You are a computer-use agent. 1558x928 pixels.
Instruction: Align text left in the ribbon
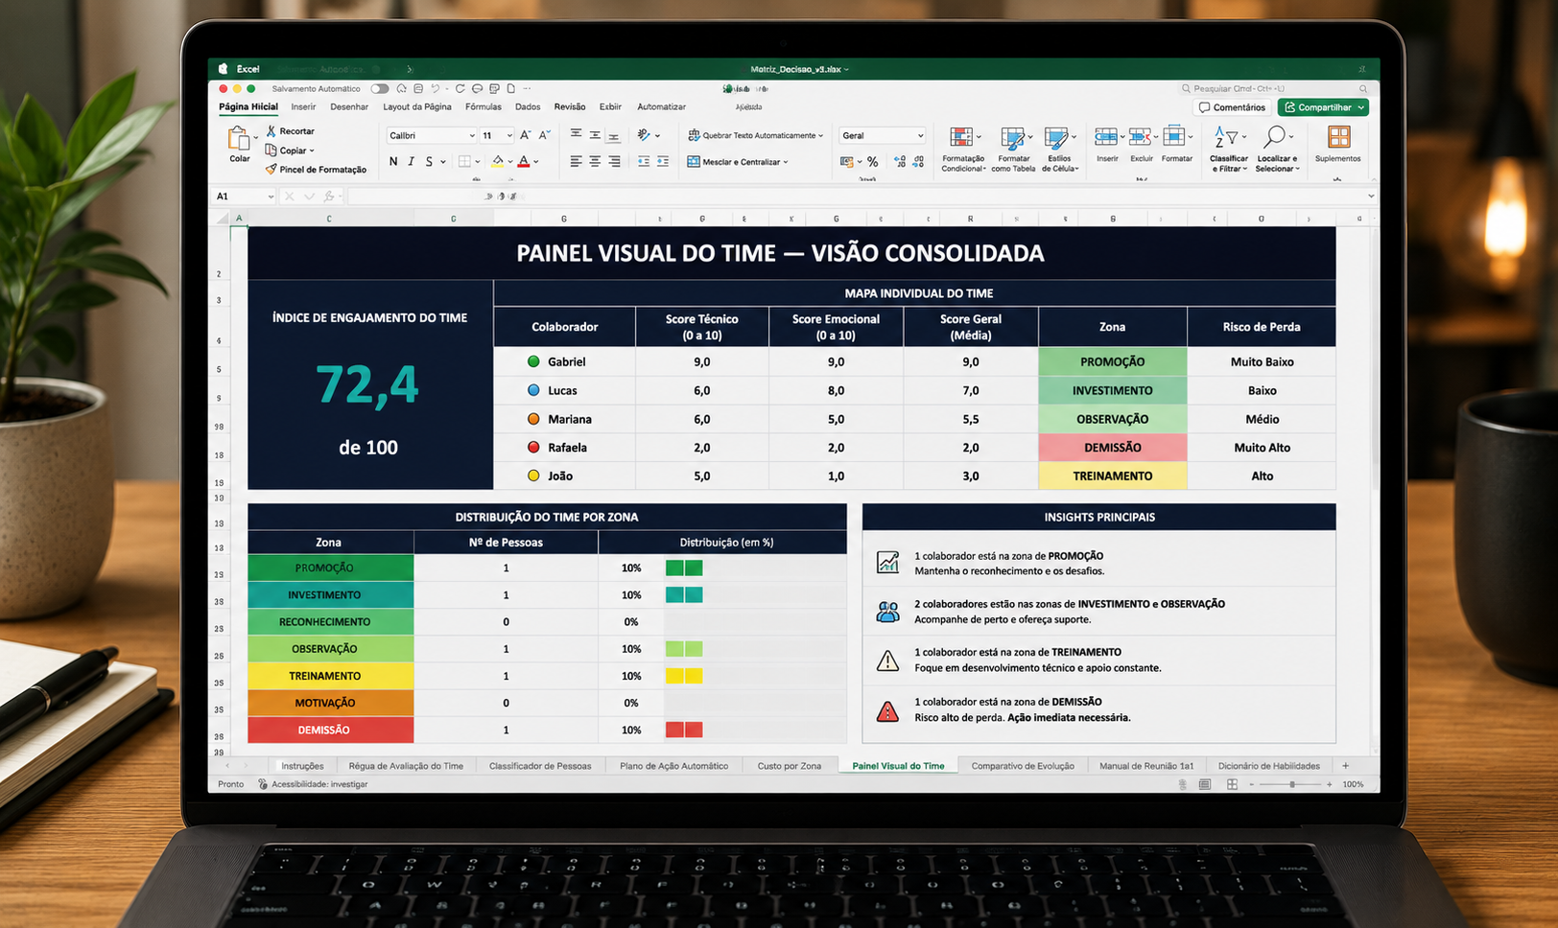click(576, 162)
